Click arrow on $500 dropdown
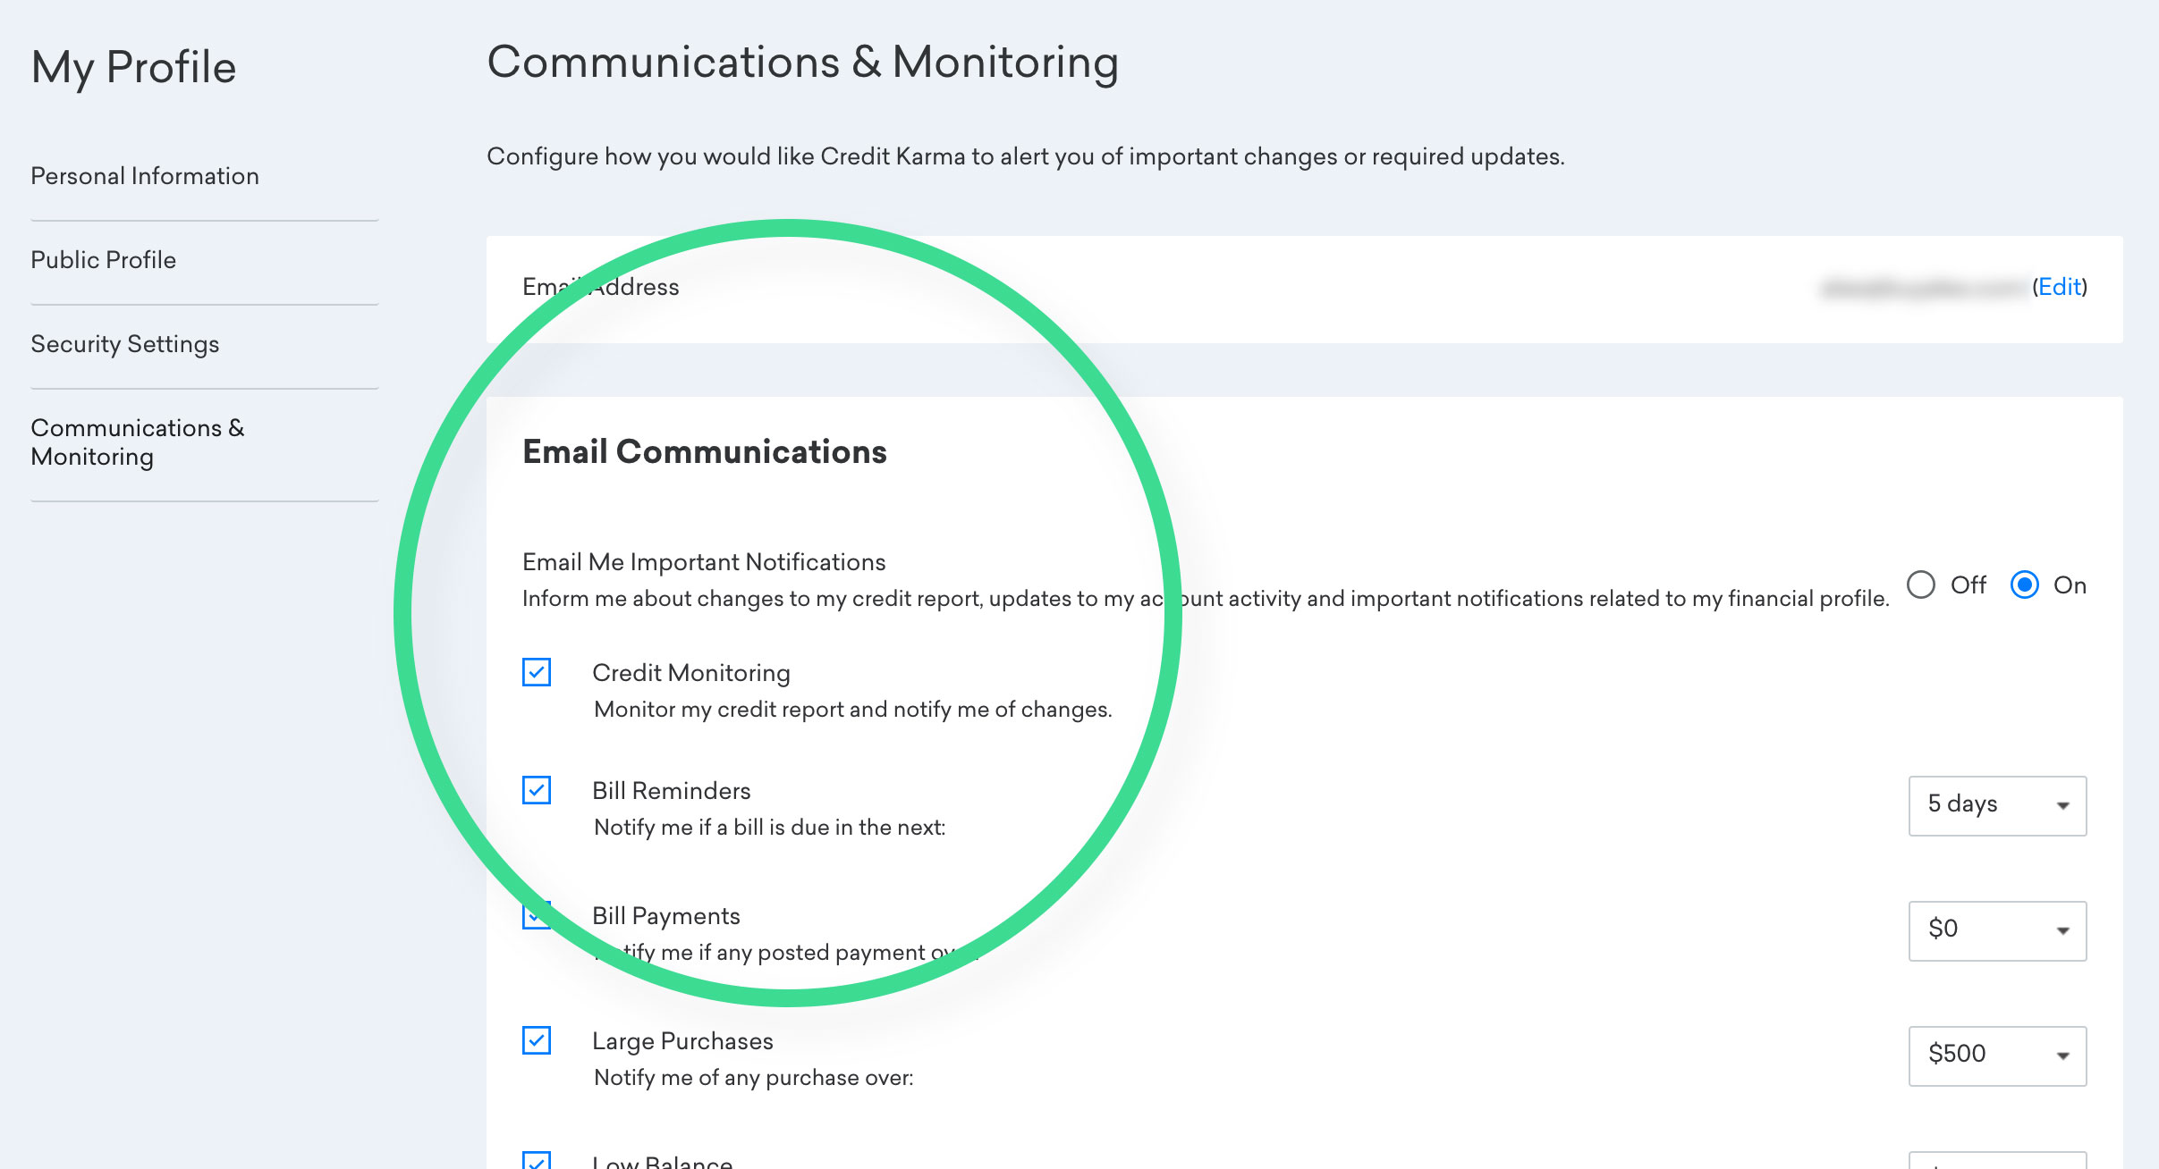Image resolution: width=2159 pixels, height=1169 pixels. [x=2062, y=1056]
